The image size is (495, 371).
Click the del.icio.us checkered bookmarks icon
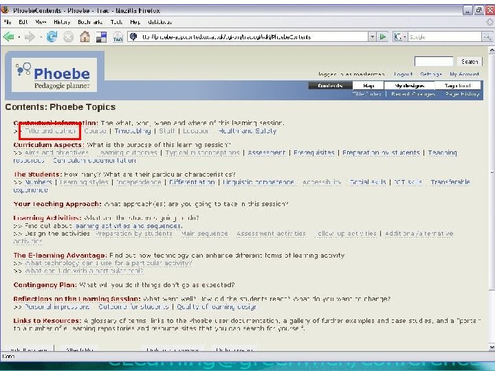tap(101, 37)
